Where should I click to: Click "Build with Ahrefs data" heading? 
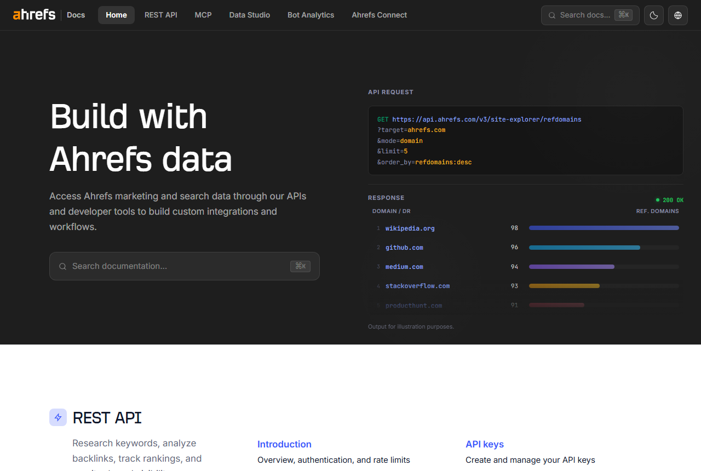[141, 137]
